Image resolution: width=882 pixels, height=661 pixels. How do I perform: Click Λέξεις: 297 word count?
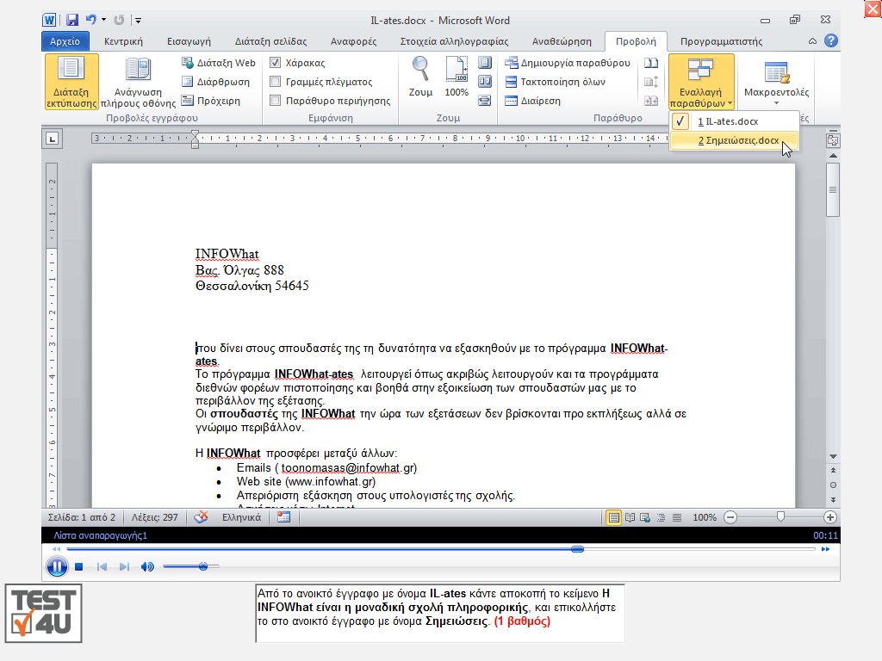155,517
